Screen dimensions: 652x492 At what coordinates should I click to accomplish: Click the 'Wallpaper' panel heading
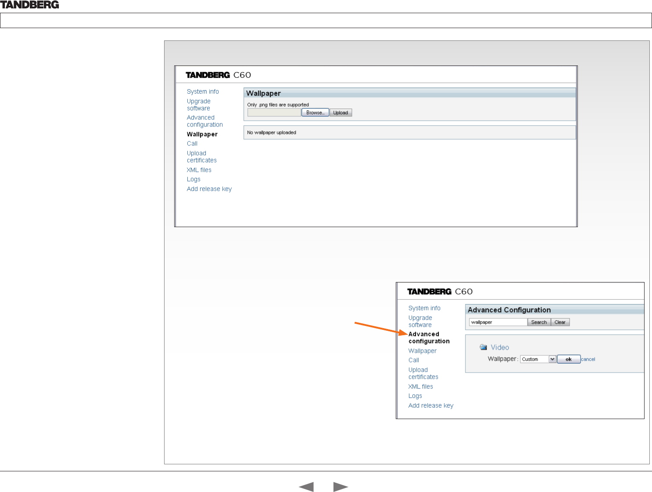pyautogui.click(x=263, y=93)
